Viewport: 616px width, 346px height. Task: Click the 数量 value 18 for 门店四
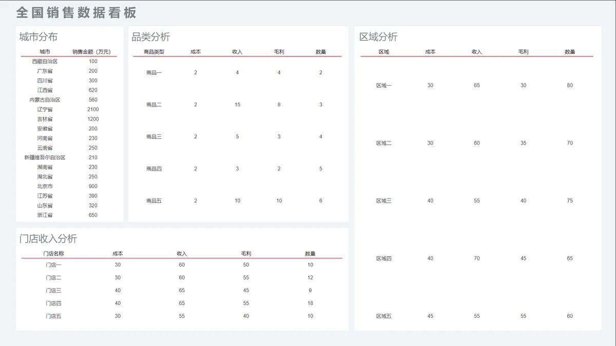click(x=310, y=303)
